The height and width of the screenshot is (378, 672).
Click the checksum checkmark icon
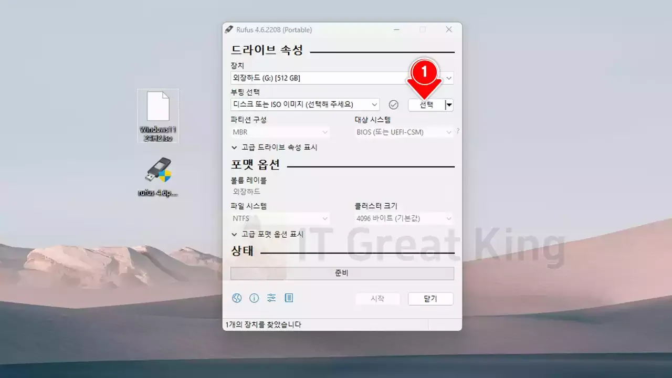coord(394,104)
